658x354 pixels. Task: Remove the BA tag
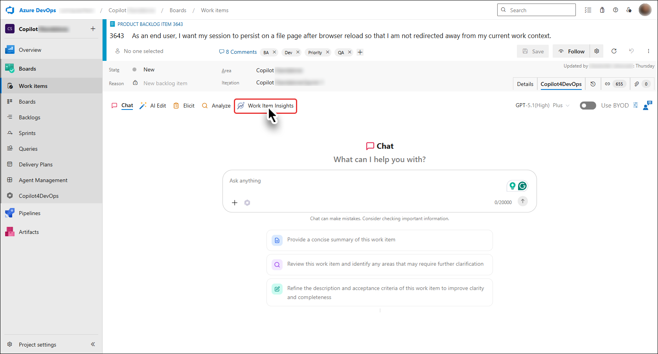(274, 52)
